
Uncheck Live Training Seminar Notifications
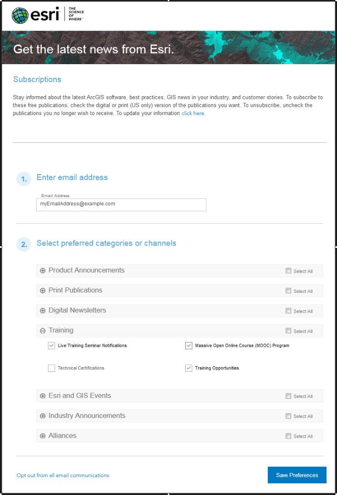(51, 346)
